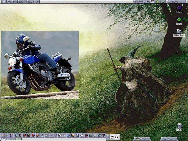Switch to the Applications launcher tab
Screen dimensions: 188x141
(x=8, y=139)
